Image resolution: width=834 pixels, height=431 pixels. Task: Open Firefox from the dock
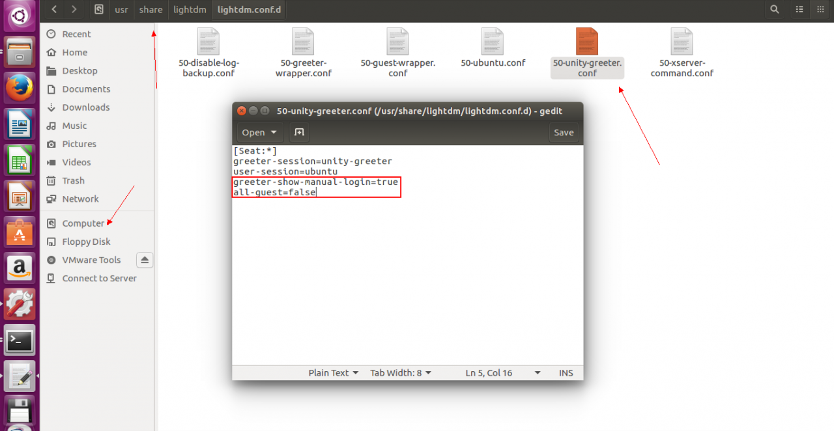pos(20,88)
